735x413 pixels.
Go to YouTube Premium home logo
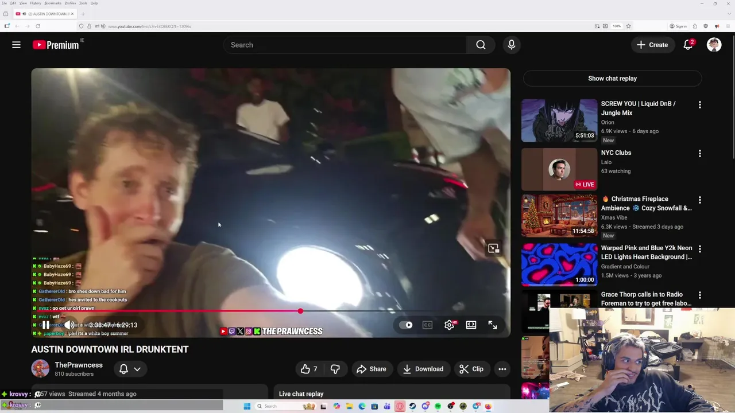[x=56, y=45]
